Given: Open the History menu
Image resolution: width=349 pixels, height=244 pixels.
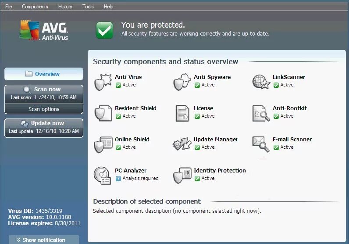Looking at the screenshot, I should pos(65,7).
